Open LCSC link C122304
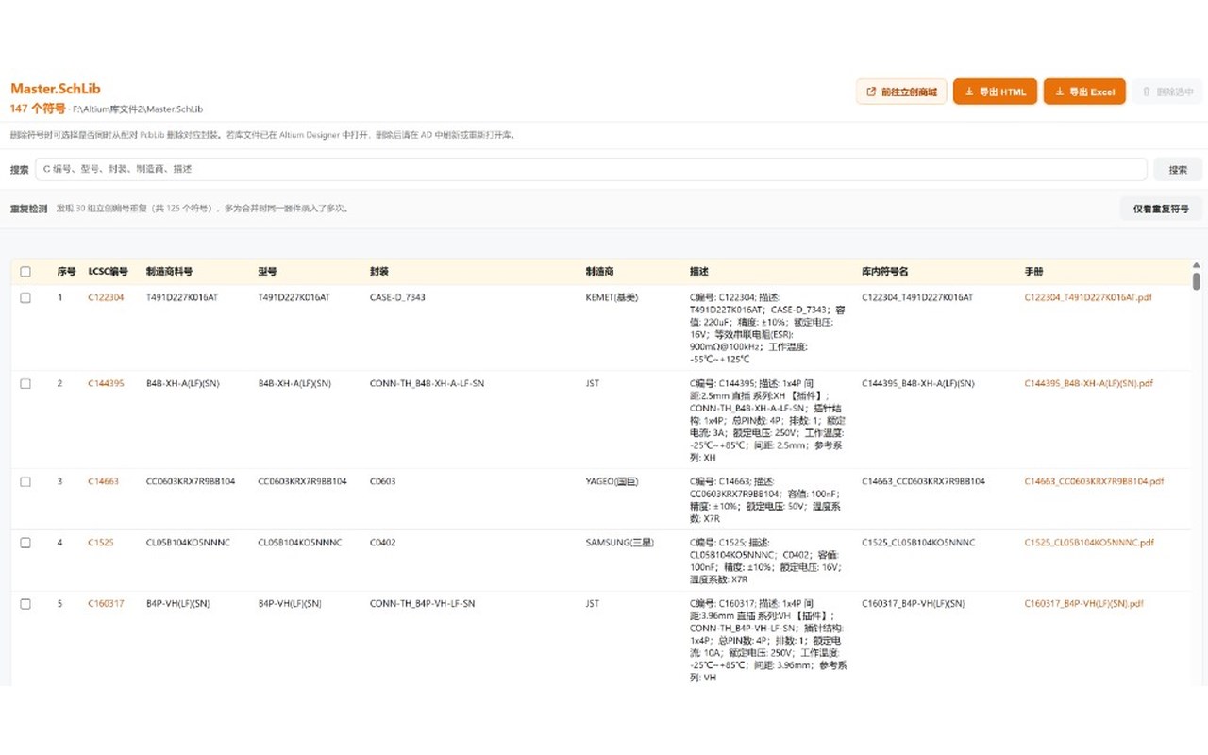 click(106, 297)
